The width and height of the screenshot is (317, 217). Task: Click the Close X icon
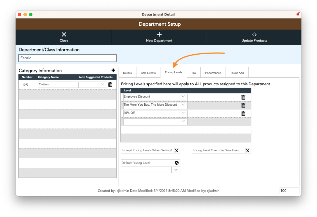click(64, 35)
